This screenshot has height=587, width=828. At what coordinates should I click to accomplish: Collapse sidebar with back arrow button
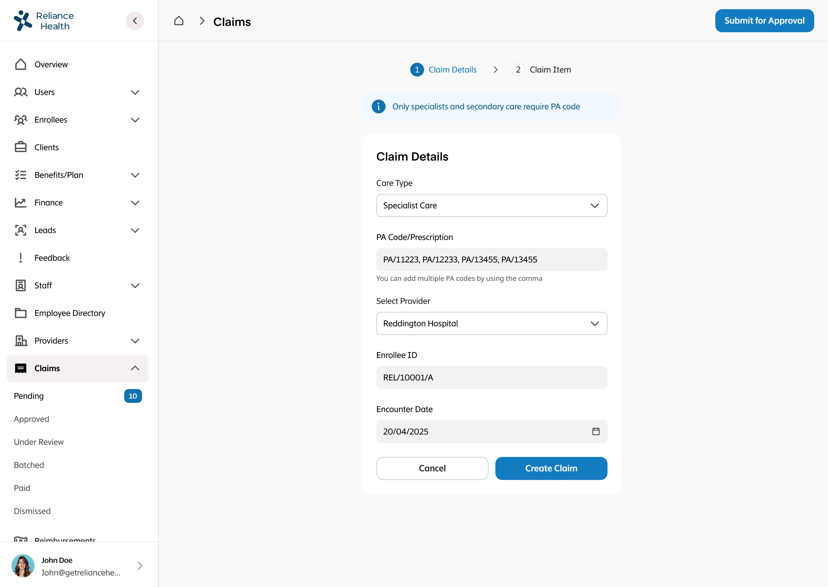(135, 21)
